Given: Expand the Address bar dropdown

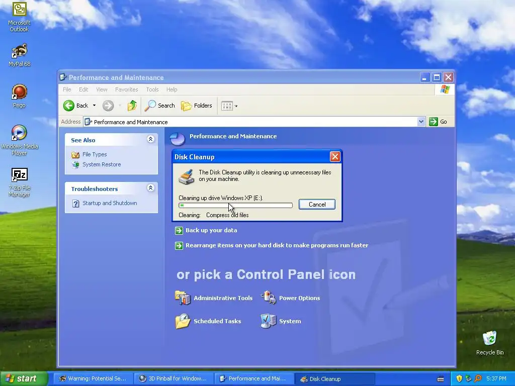Looking at the screenshot, I should click(x=421, y=122).
